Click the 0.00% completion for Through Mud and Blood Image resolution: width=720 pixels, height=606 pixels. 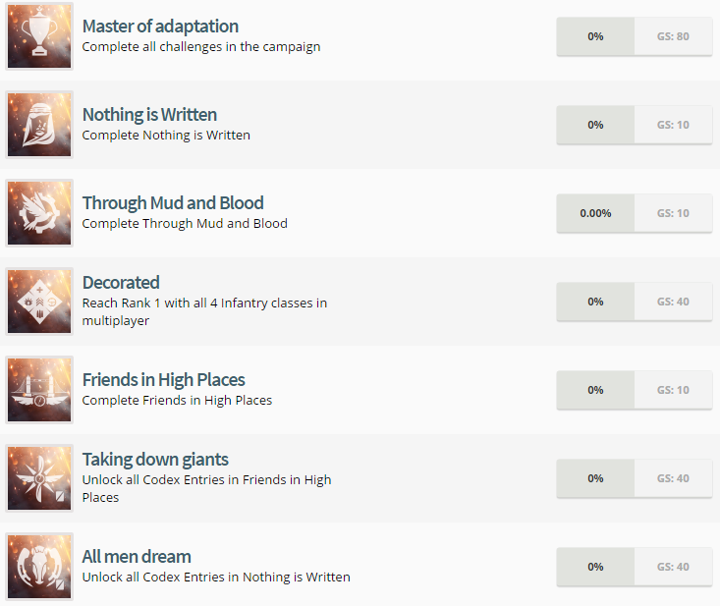pyautogui.click(x=595, y=213)
